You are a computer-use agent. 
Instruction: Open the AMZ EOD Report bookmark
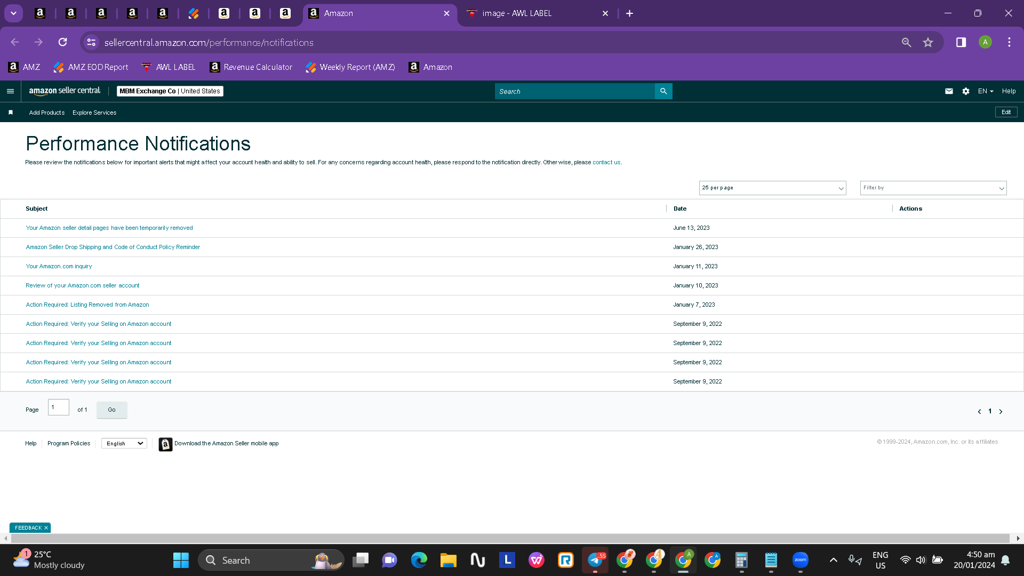(91, 67)
